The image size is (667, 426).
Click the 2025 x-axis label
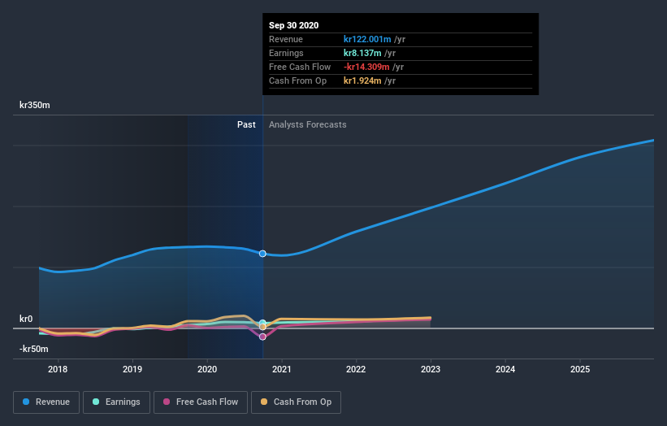pos(580,369)
